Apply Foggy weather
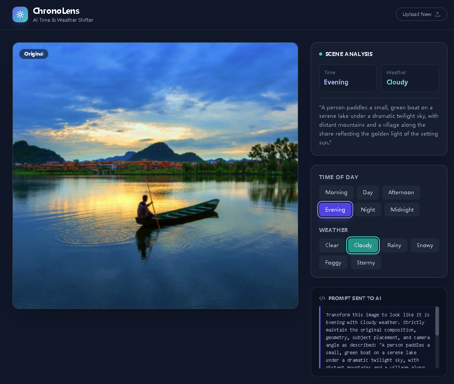 333,263
